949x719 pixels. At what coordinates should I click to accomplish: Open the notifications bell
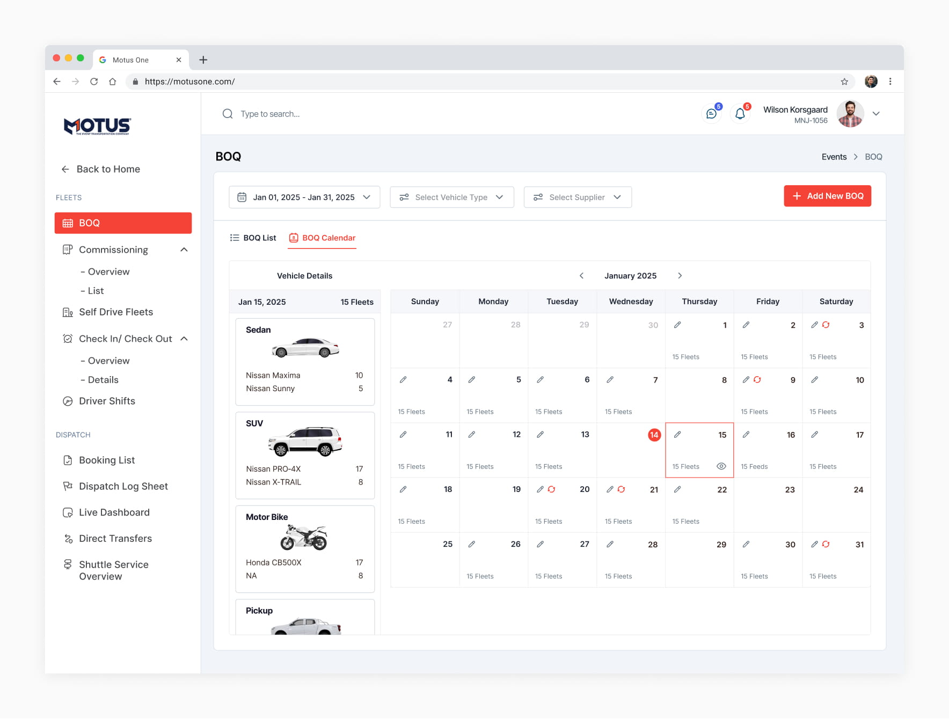pos(740,114)
